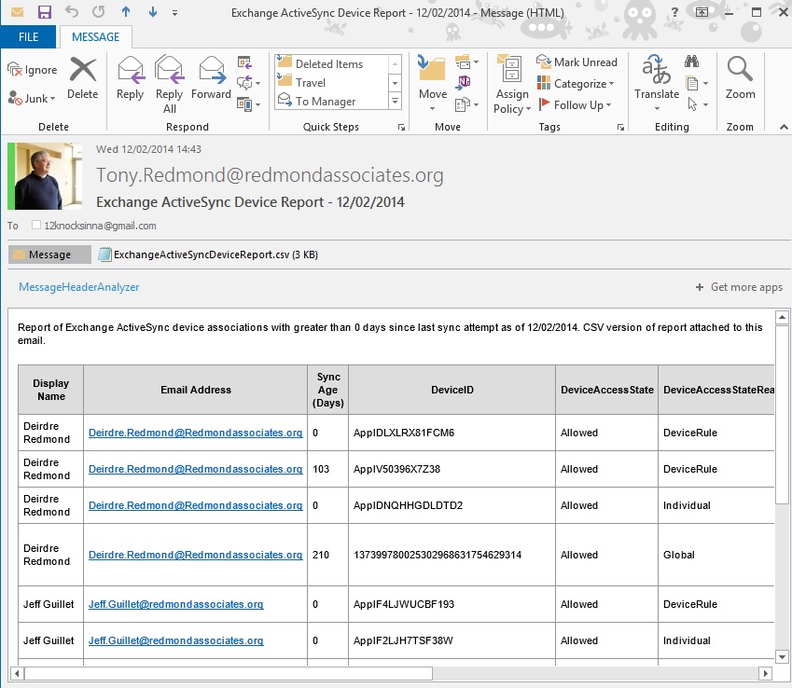Open the Follow Up dropdown
Image resolution: width=792 pixels, height=688 pixels.
click(574, 104)
